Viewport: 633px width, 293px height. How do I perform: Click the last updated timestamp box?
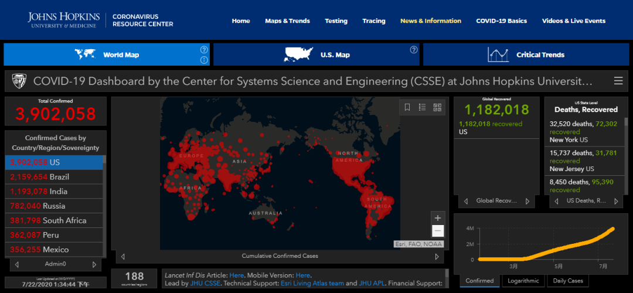coord(56,282)
